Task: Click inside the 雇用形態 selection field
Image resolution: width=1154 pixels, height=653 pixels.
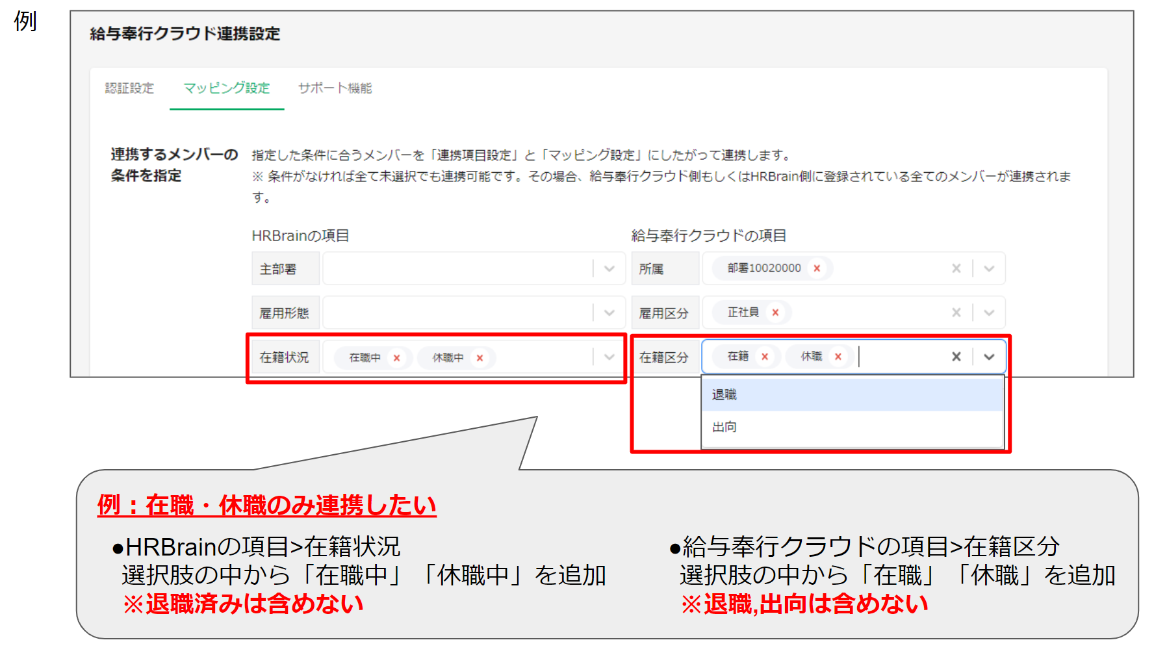Action: 474,313
